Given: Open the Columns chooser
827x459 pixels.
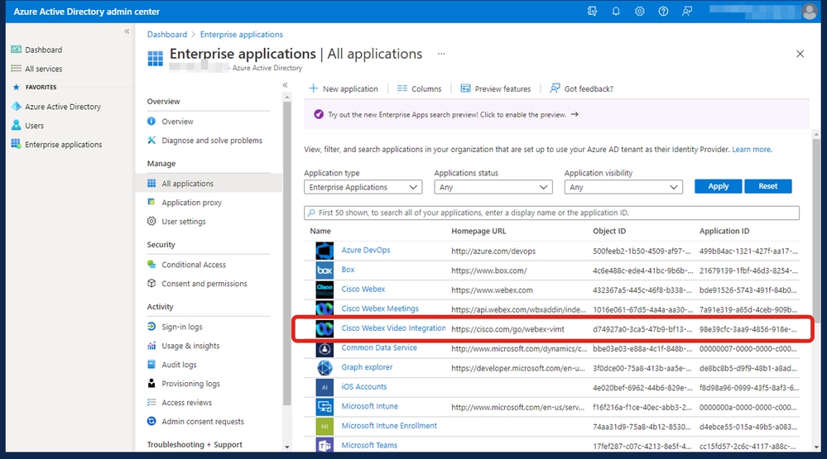Looking at the screenshot, I should (420, 88).
